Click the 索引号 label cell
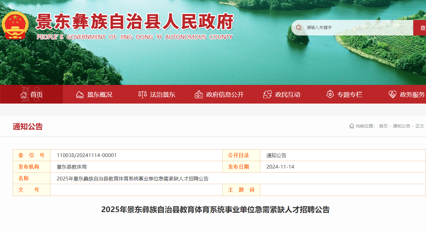 coord(31,155)
